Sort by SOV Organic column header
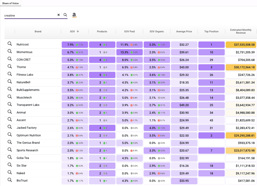 157,32
